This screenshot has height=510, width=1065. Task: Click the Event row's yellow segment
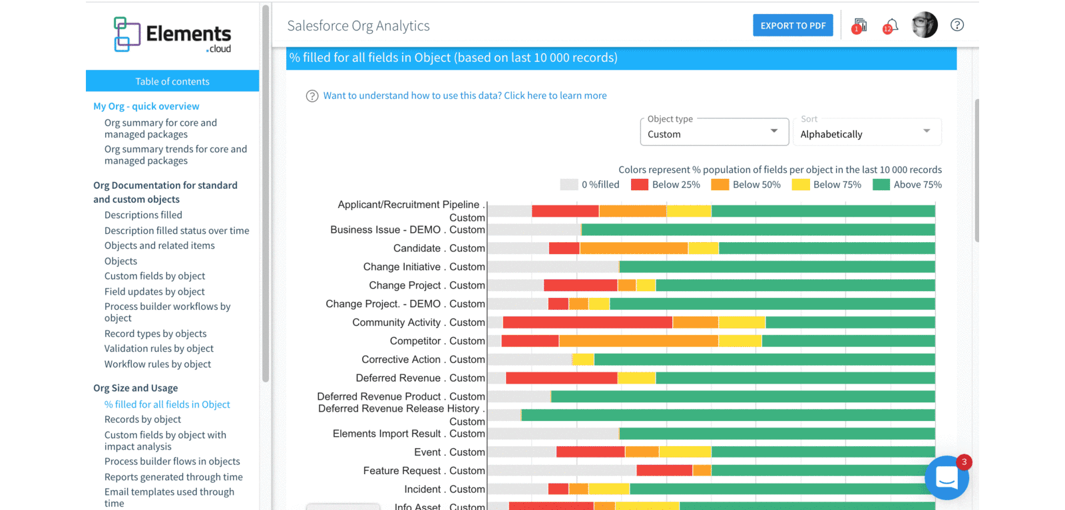[x=686, y=452]
